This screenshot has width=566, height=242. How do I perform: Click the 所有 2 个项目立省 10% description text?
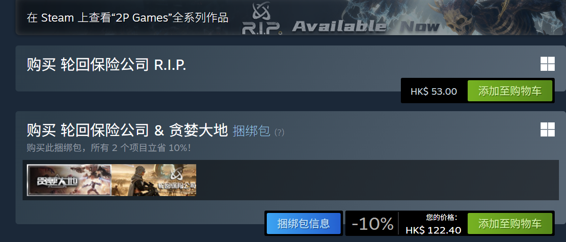tap(140, 148)
